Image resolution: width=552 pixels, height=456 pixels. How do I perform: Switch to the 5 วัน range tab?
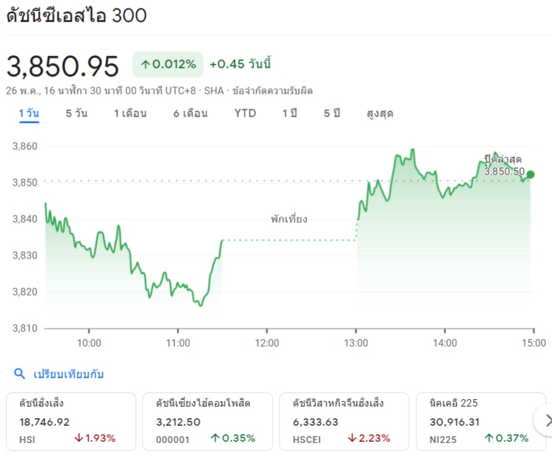(x=76, y=114)
